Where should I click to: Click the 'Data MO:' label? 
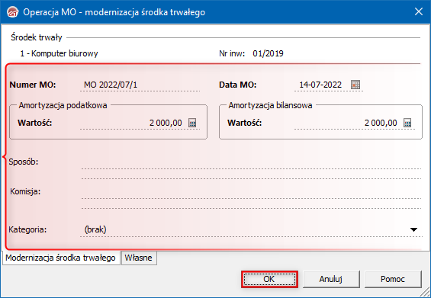coord(238,85)
